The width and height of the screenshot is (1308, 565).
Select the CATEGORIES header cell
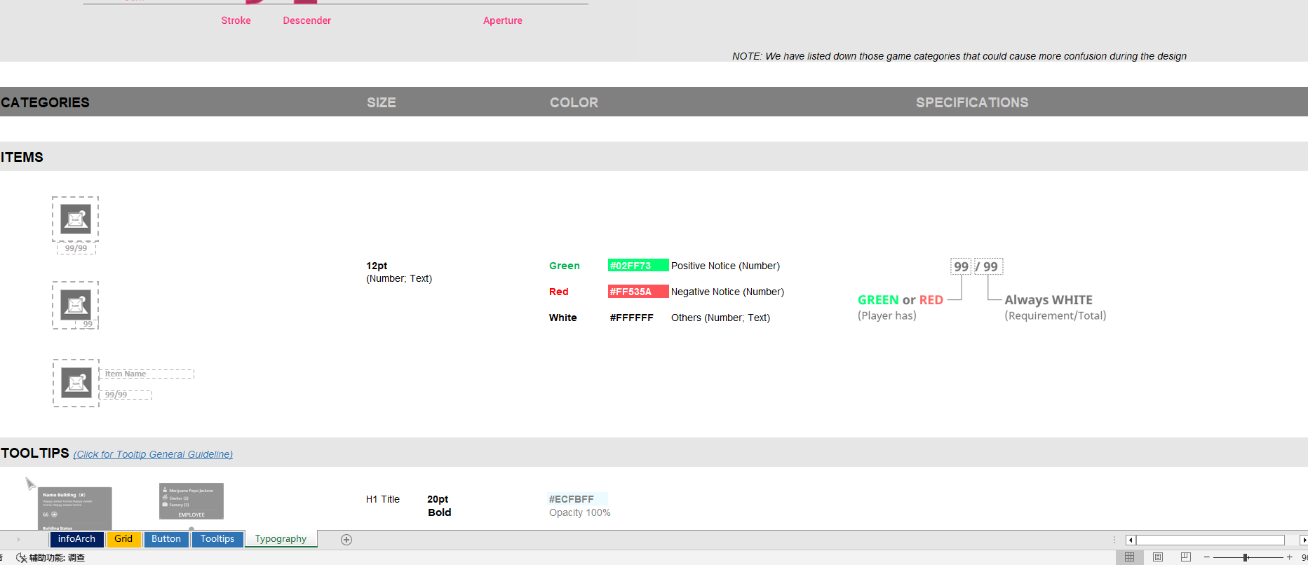click(45, 102)
